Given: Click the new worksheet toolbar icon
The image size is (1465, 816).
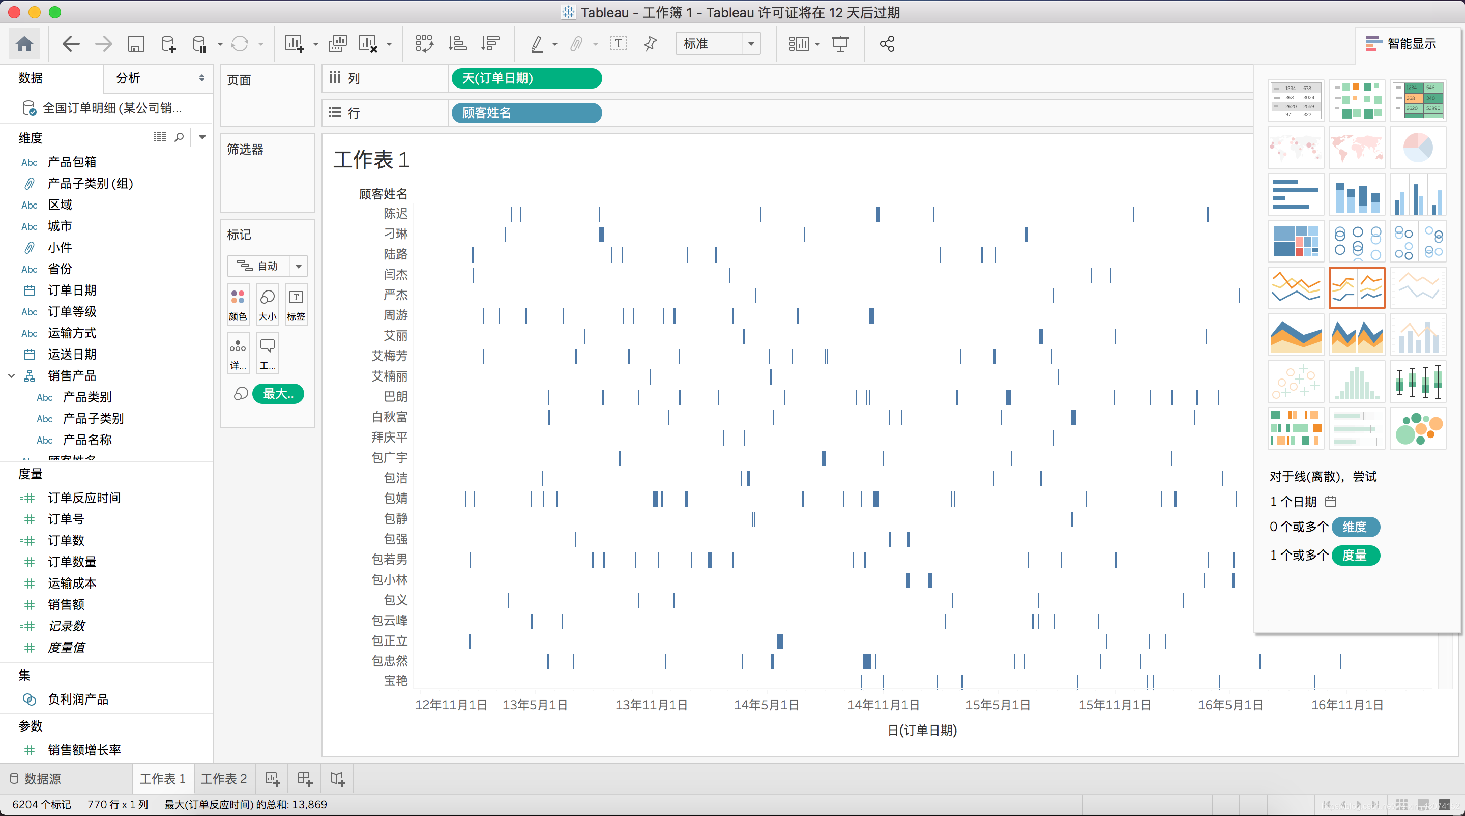Looking at the screenshot, I should (x=294, y=44).
